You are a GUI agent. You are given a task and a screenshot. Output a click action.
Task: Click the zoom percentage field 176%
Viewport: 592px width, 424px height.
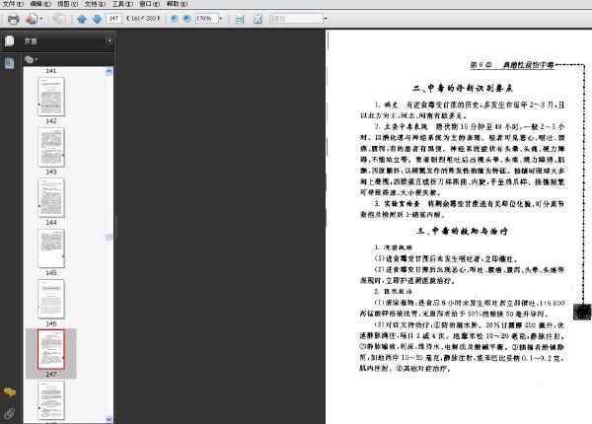(x=206, y=18)
